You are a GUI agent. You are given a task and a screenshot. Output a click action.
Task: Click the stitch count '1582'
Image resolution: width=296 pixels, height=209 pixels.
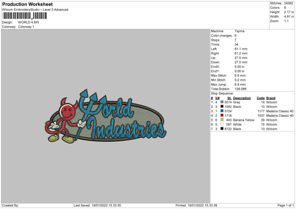(x=228, y=107)
